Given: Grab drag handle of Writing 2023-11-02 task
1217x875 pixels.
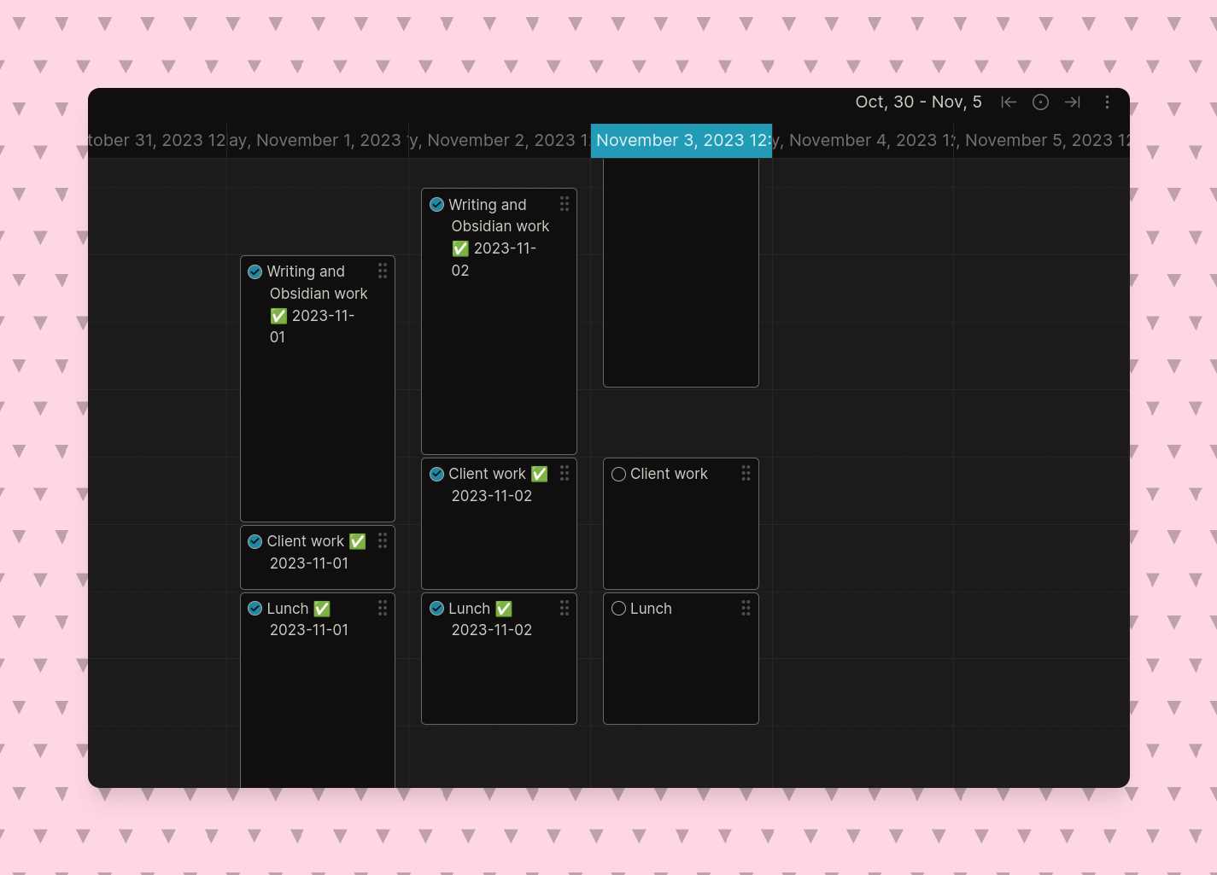Looking at the screenshot, I should 565,204.
